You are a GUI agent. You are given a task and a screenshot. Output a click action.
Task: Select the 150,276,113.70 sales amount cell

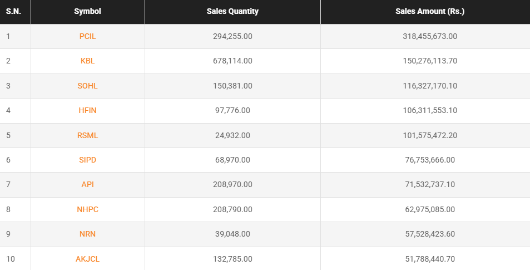430,61
